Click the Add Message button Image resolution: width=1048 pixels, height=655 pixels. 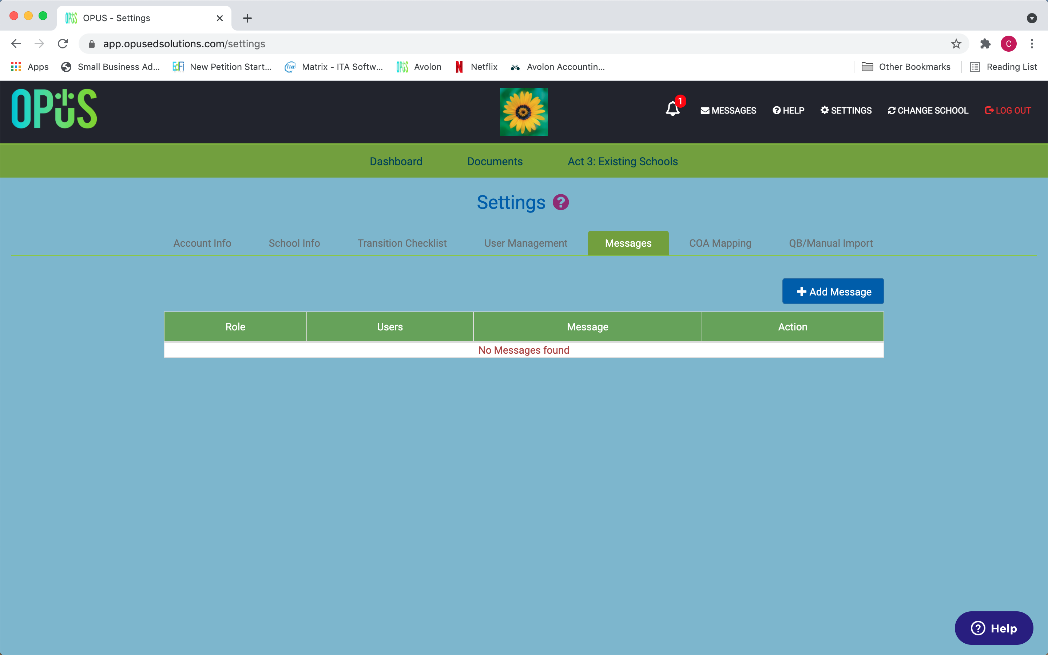tap(833, 291)
